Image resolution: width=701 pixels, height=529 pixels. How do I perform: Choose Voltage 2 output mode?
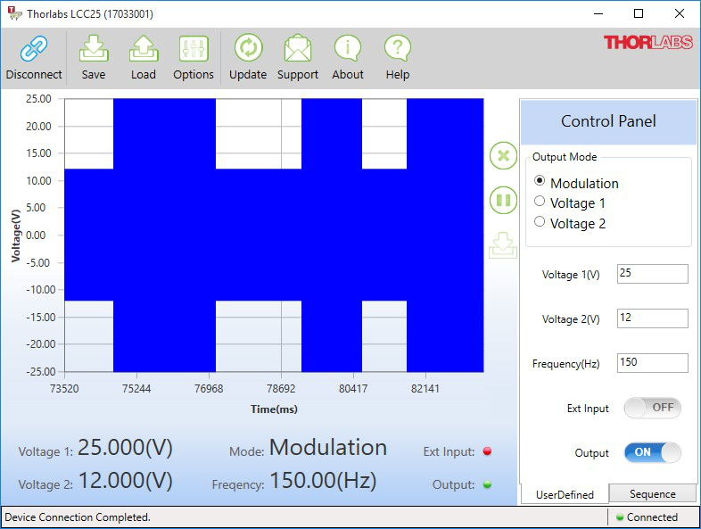pyautogui.click(x=539, y=222)
